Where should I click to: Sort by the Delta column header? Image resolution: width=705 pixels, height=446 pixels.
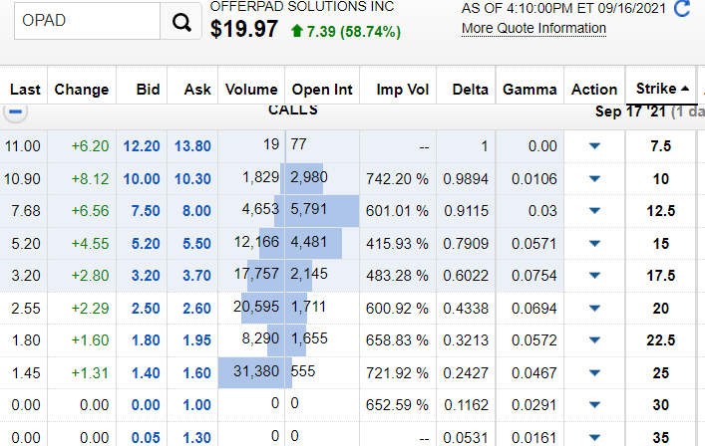click(470, 90)
